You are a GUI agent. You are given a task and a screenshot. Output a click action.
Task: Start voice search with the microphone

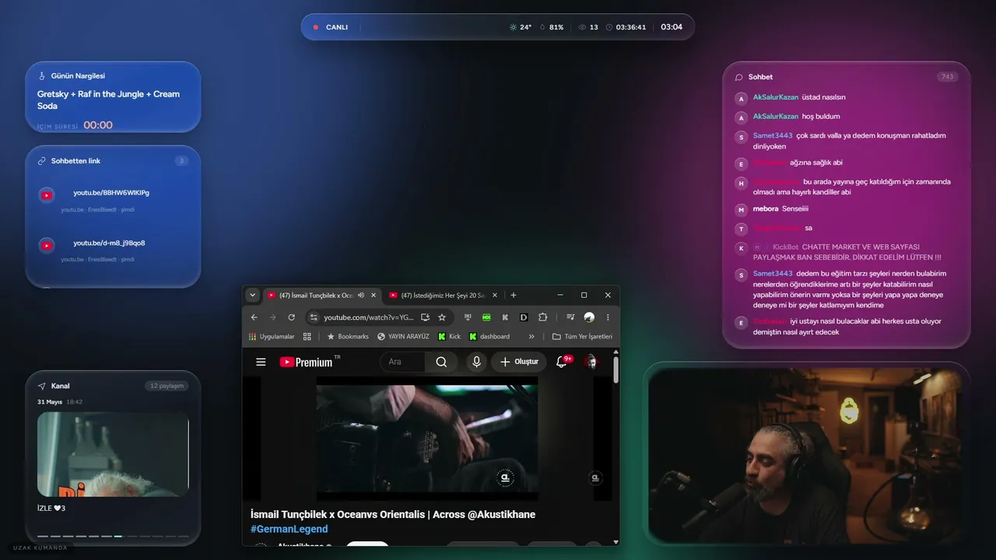(476, 362)
